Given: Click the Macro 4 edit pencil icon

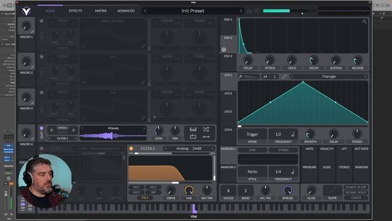Looking at the screenshot, I should click(x=32, y=139).
